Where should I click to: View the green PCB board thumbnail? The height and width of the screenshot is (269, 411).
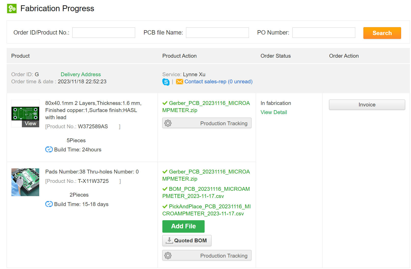(25, 113)
